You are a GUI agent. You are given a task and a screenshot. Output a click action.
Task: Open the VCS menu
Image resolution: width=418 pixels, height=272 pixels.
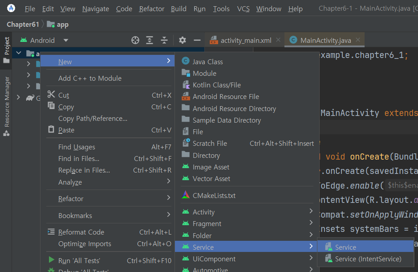(x=243, y=9)
